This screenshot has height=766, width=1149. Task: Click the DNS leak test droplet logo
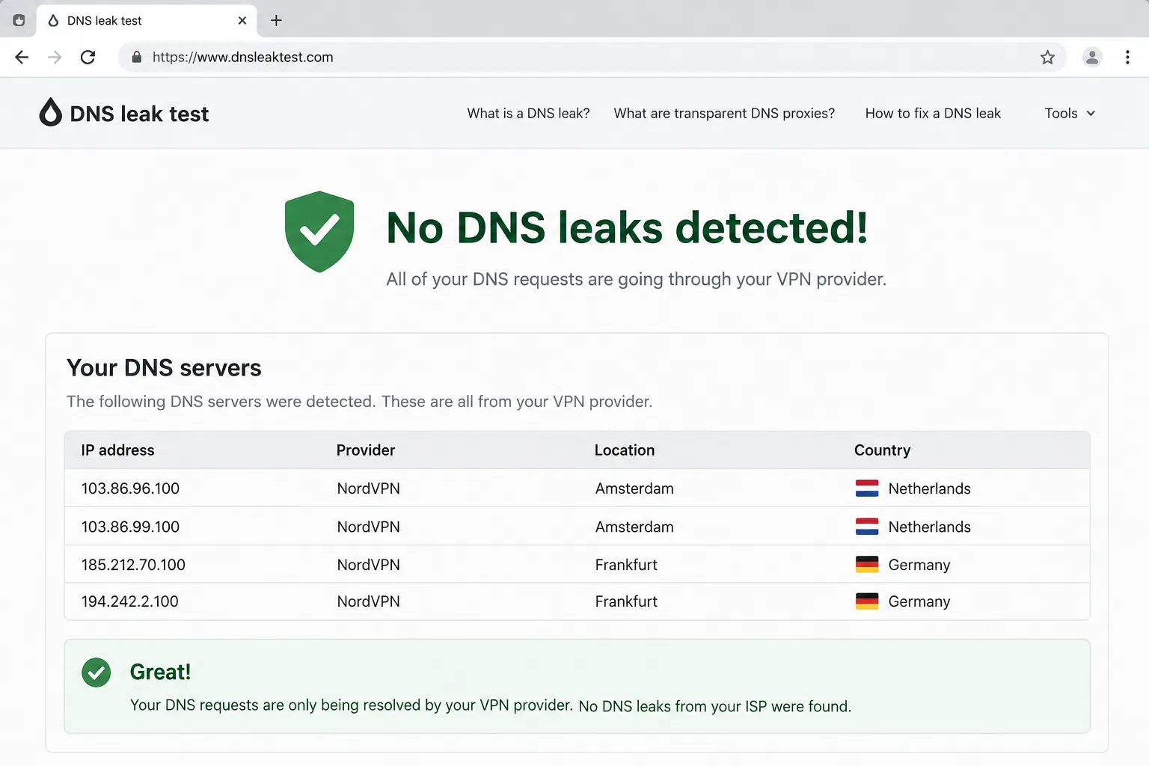coord(50,112)
